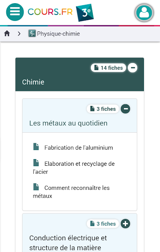160x252 pixels.
Task: Open Comment reconnaître les métaux lesson
Action: point(71,192)
